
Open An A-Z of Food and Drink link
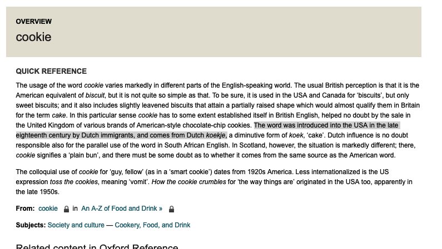(122, 209)
